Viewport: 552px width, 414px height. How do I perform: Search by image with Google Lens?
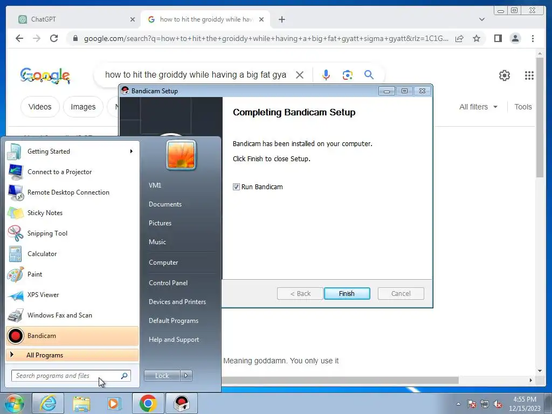pos(348,74)
